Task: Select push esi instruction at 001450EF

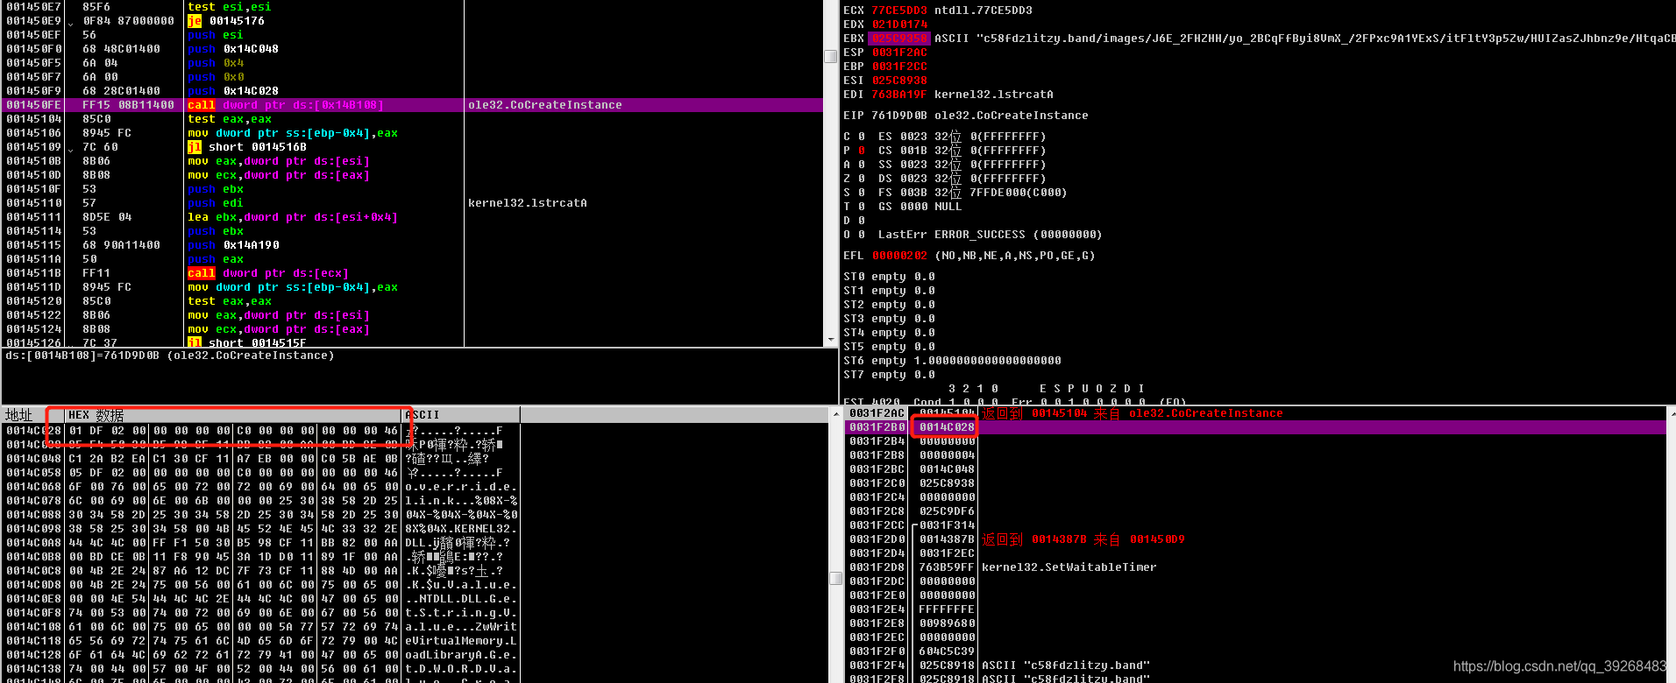Action: pyautogui.click(x=216, y=35)
